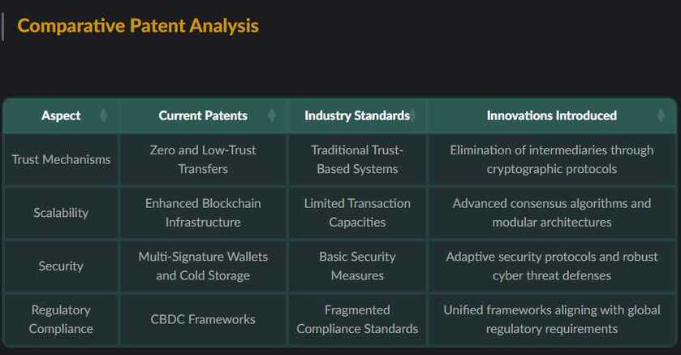Viewport: 681px width, 355px height.
Task: Click the Enhanced Blockchain Infrastructure cell
Action: pyautogui.click(x=203, y=213)
